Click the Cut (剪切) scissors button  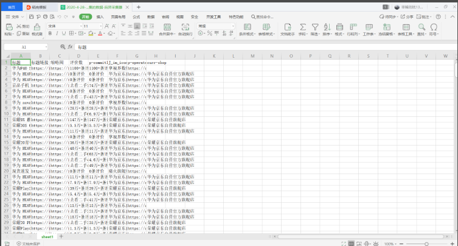tap(23, 26)
